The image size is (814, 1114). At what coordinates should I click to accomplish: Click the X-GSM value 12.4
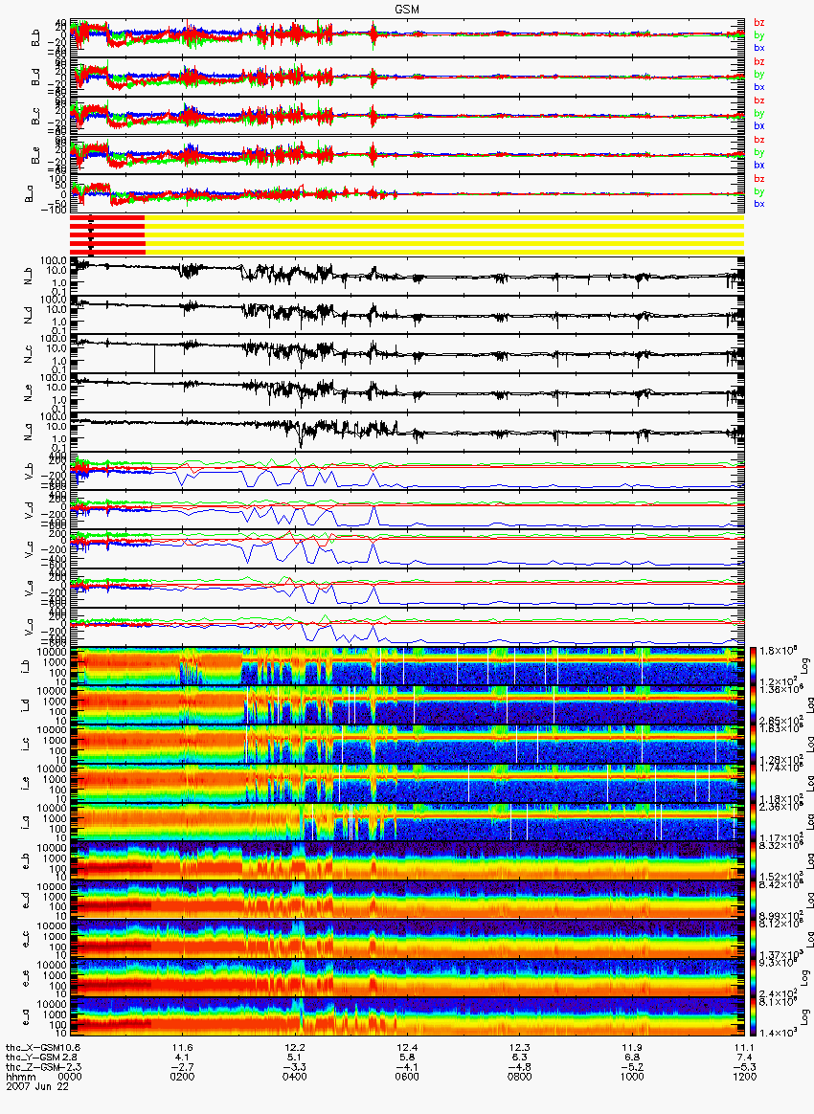tap(407, 1047)
